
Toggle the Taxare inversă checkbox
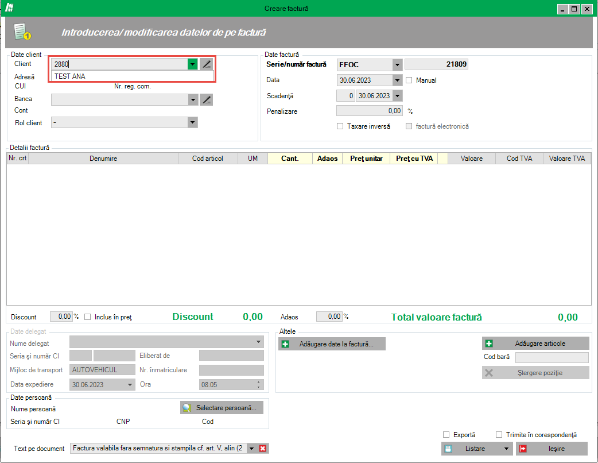pyautogui.click(x=340, y=126)
